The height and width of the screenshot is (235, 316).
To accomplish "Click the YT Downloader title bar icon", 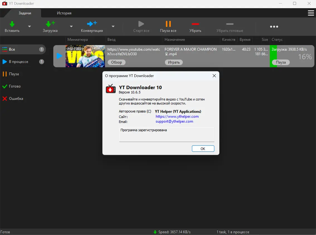I will 4,3.
